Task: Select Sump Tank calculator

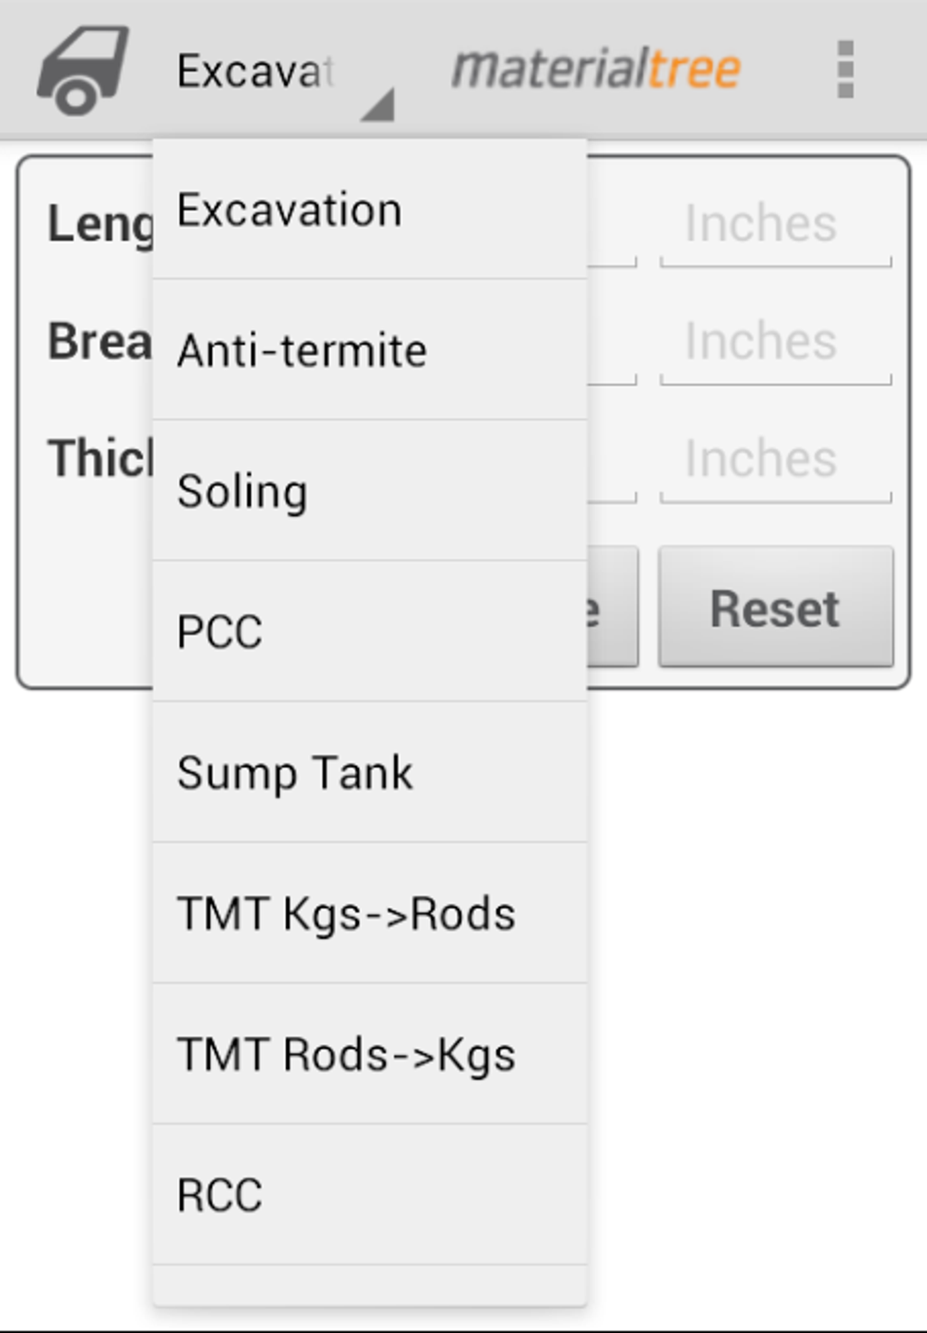Action: point(295,772)
